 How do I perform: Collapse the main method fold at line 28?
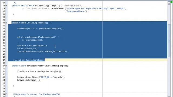pos(6,5)
